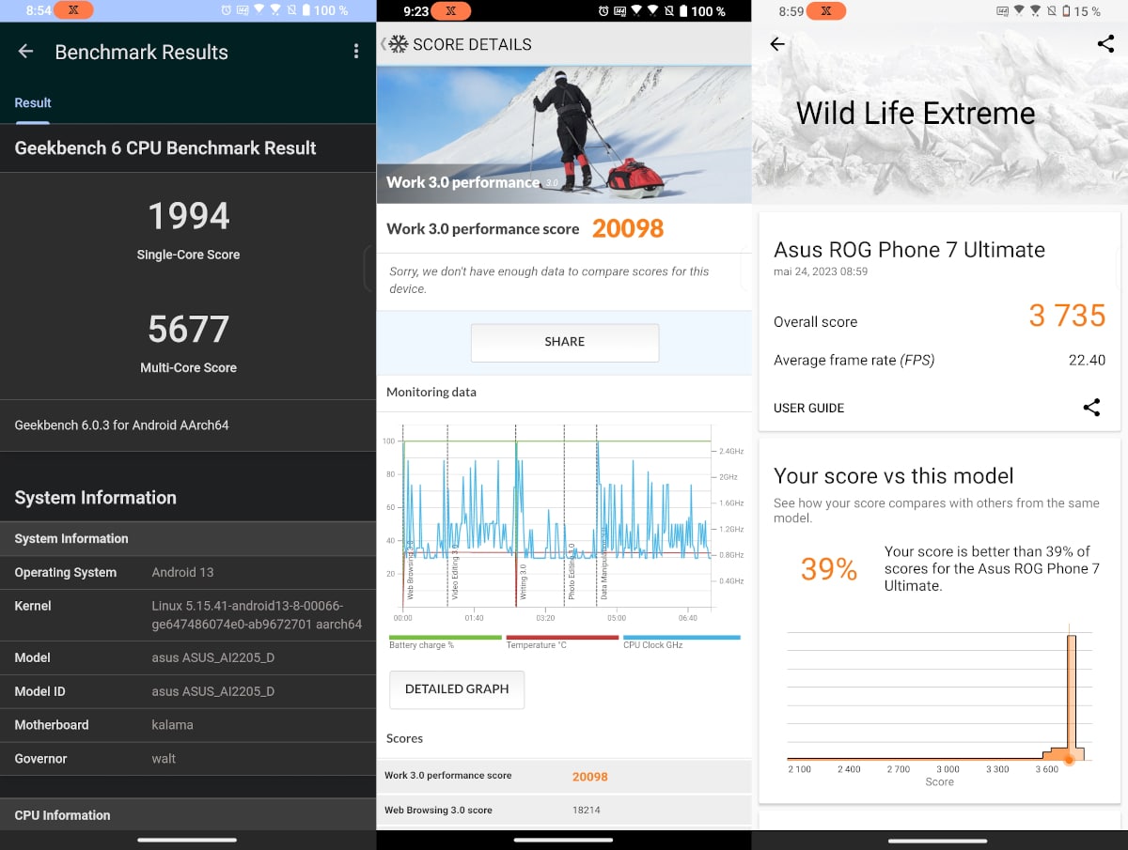1128x850 pixels.
Task: Open the USER GUIDE link
Action: 808,408
